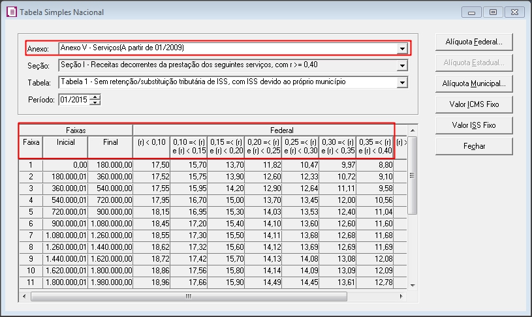
Task: Click cell value 14,03
Action: pos(263,212)
